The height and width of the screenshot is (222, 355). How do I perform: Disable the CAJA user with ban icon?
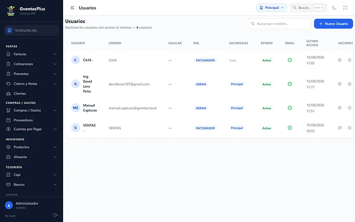349,60
